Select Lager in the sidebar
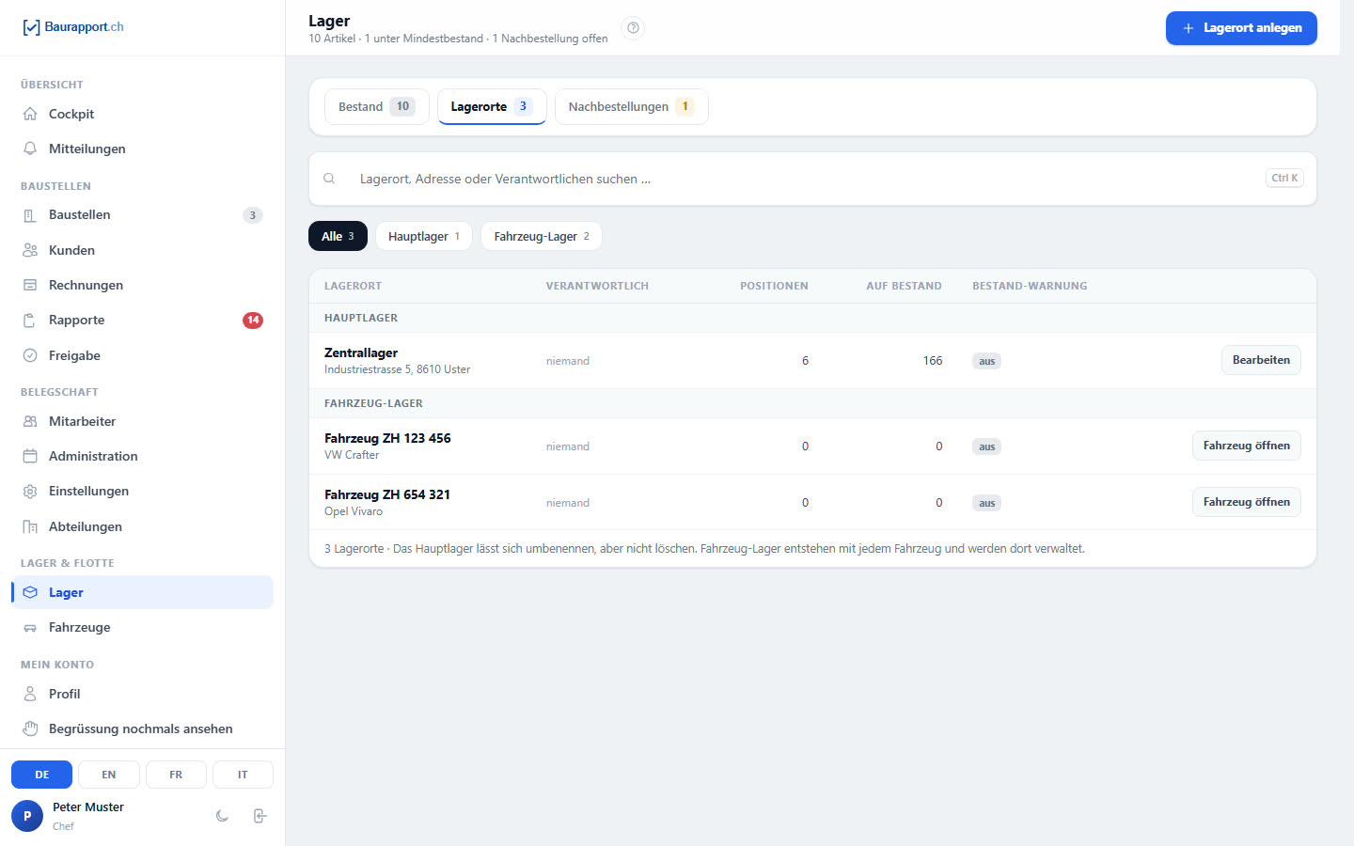1354x846 pixels. coord(142,592)
